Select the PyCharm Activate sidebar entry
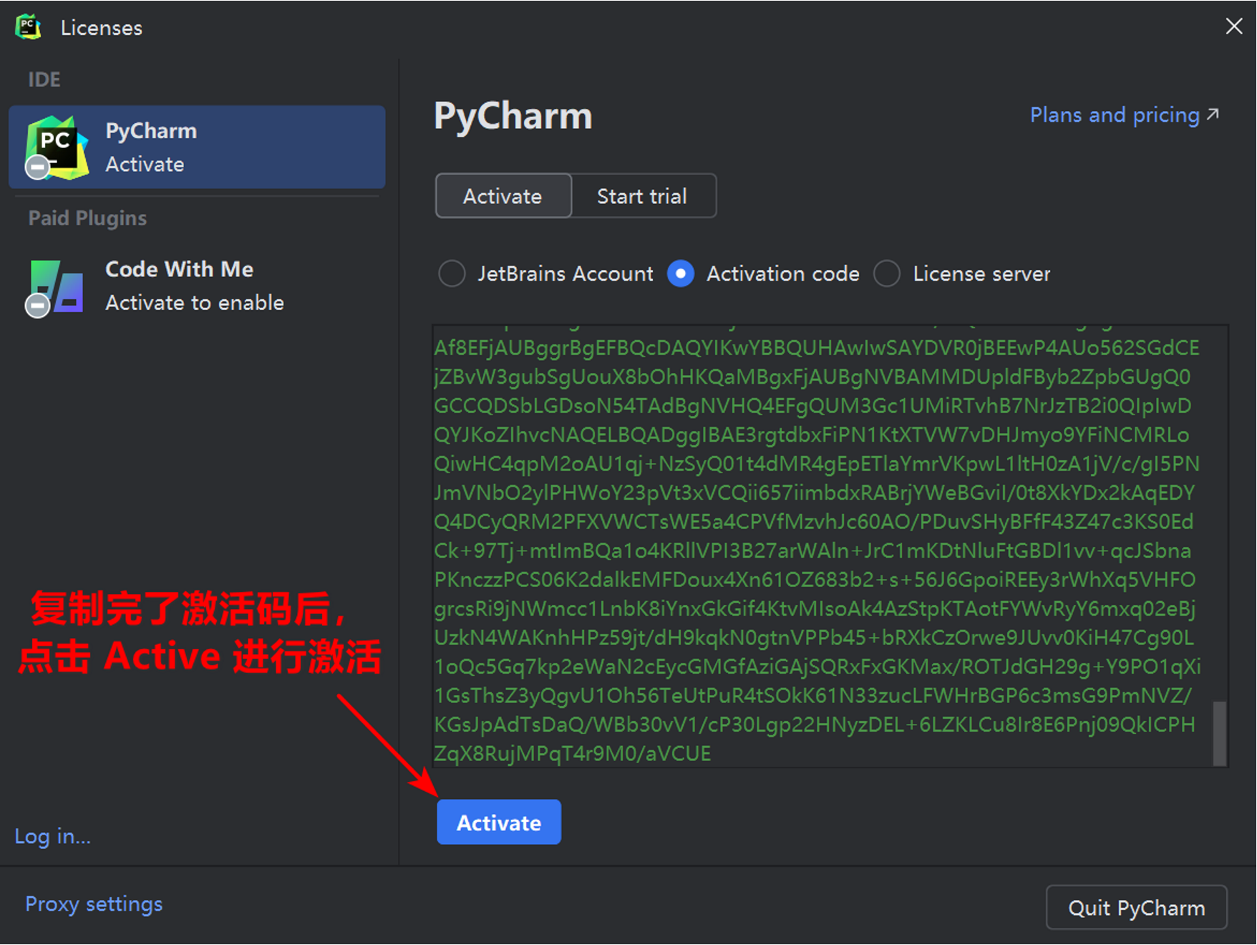The image size is (1257, 945). point(197,147)
